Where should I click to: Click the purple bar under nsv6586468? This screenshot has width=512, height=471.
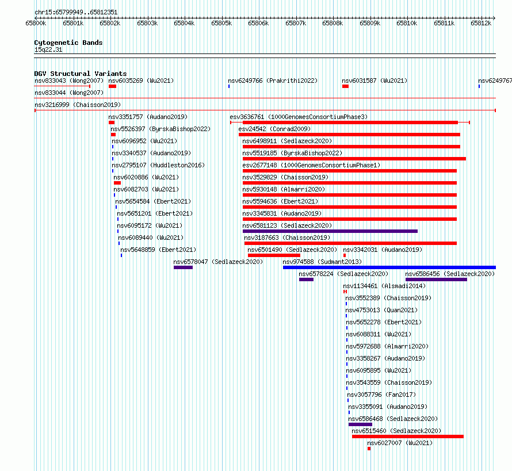360,424
